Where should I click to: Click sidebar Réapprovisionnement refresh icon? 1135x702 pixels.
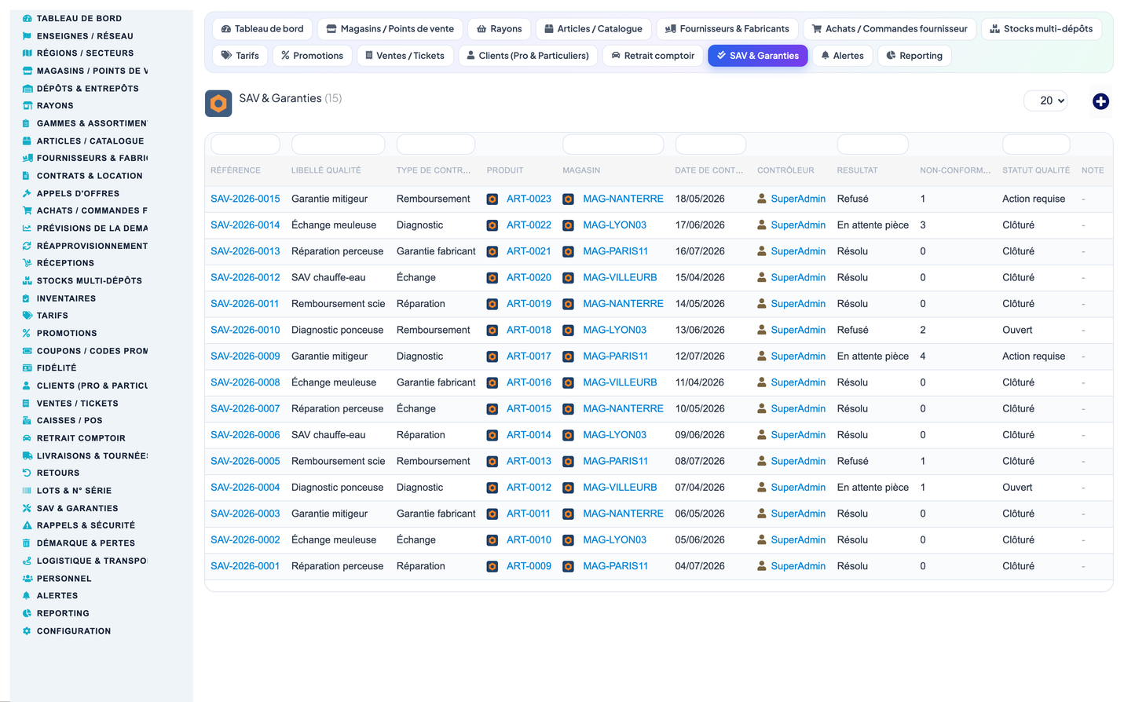pos(27,246)
